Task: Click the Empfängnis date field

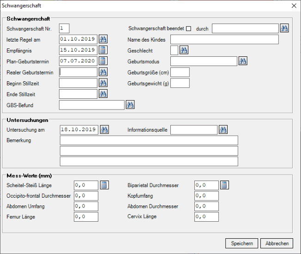Action: (78, 50)
